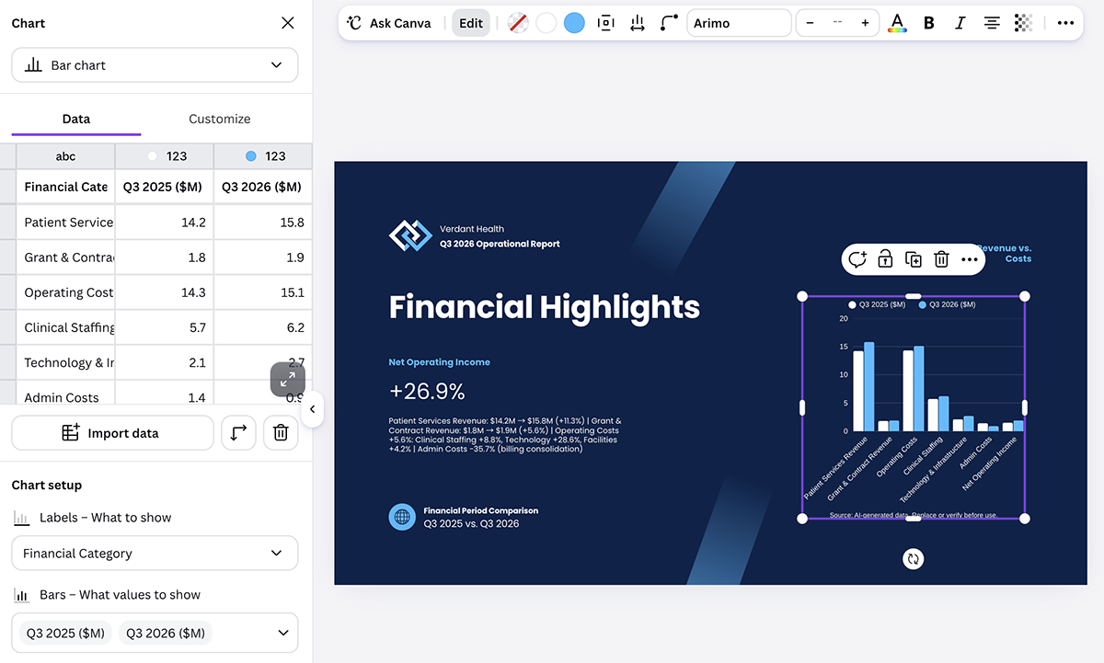Screen dimensions: 1104x663
Task: Click the 2.1 table cell
Action: (165, 362)
